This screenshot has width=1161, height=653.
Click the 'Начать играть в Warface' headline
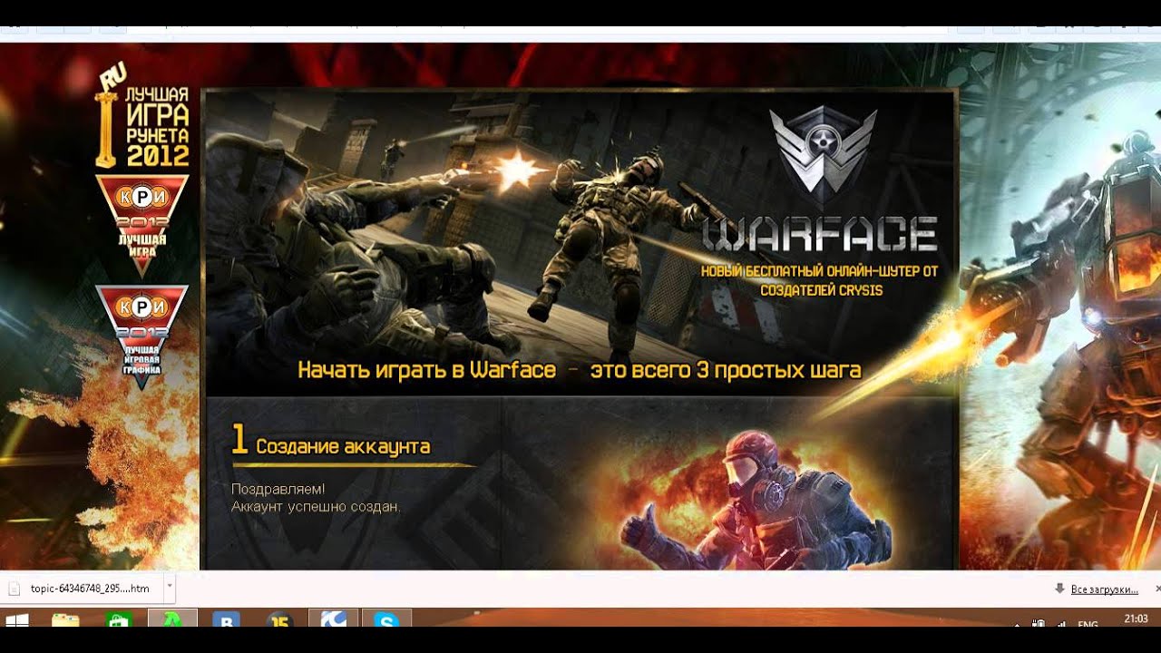(426, 370)
